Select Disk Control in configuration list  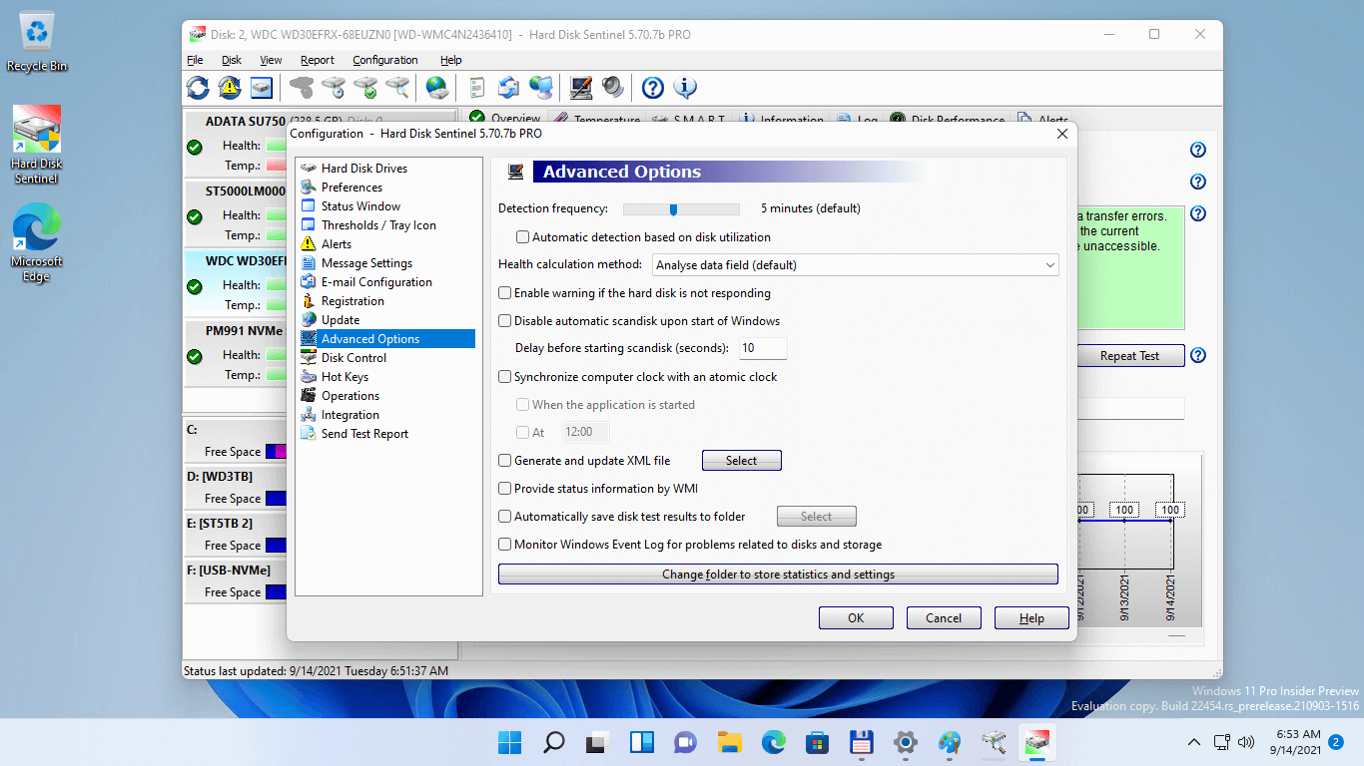point(353,358)
